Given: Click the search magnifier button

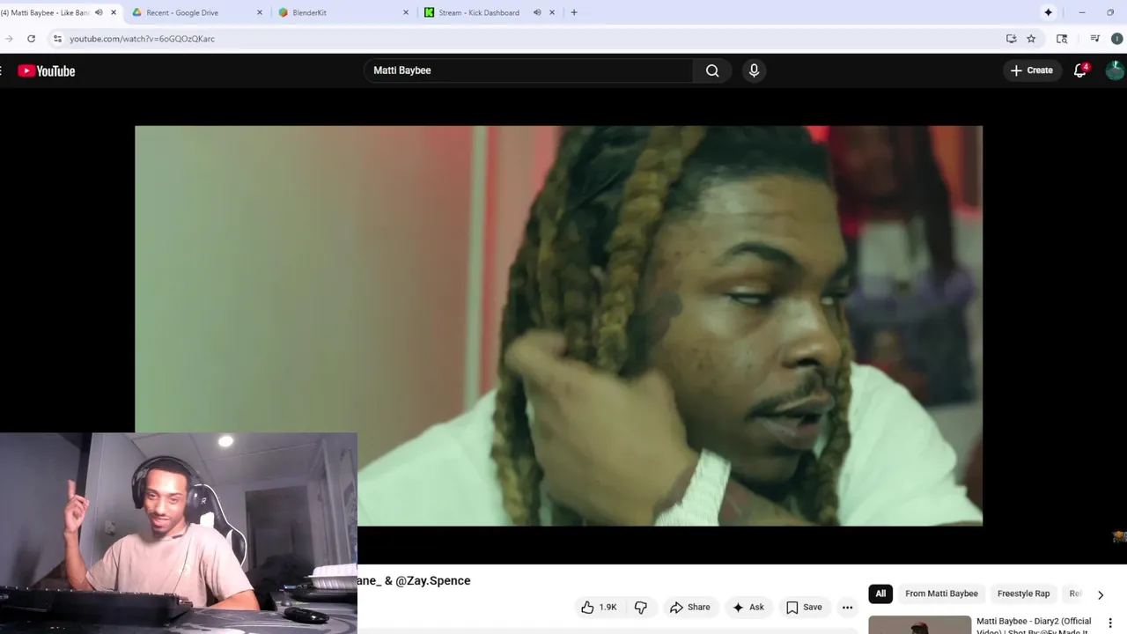Looking at the screenshot, I should coord(712,70).
